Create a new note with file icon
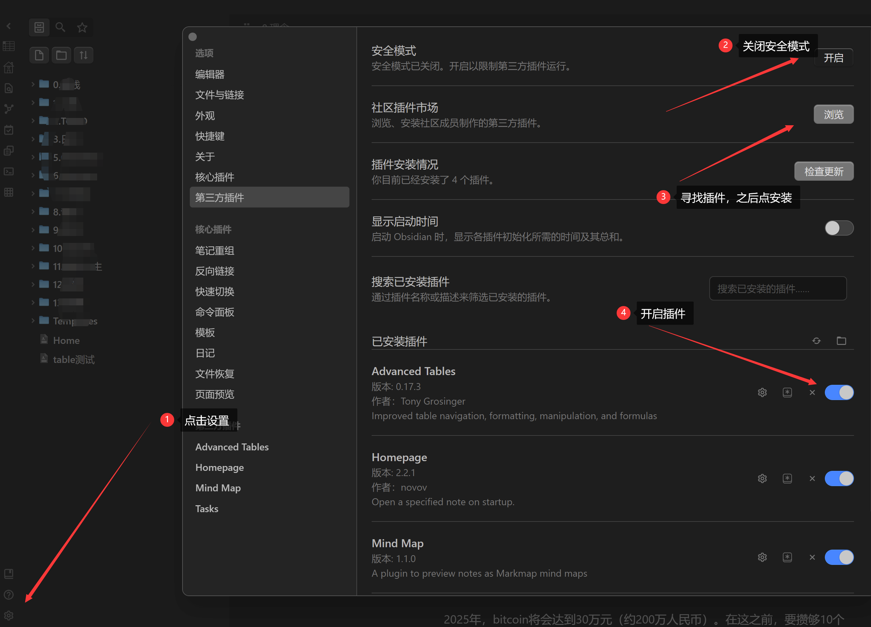871x627 pixels. click(x=39, y=55)
